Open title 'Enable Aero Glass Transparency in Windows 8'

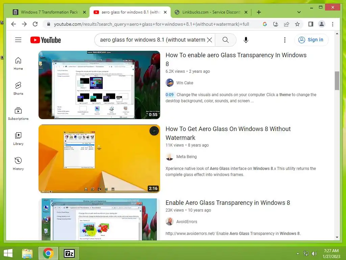[228, 203]
